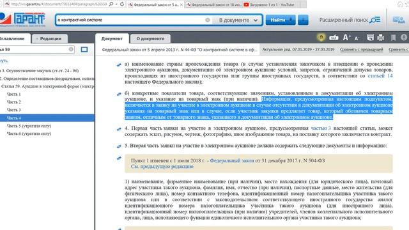Clear the table of contents filter field
The image size is (409, 230).
[71, 49]
